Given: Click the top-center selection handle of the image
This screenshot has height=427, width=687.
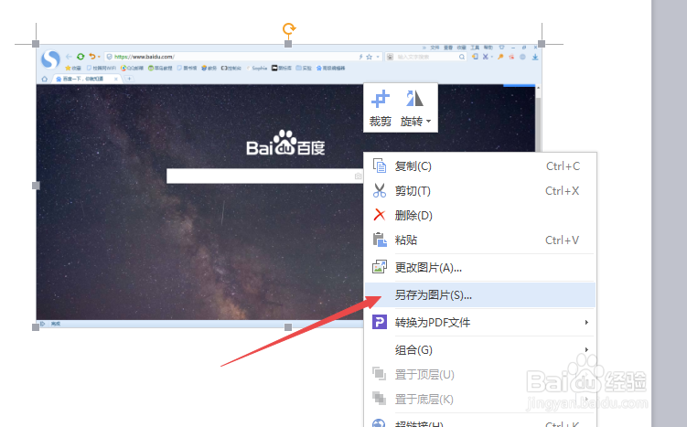Looking at the screenshot, I should pos(288,44).
